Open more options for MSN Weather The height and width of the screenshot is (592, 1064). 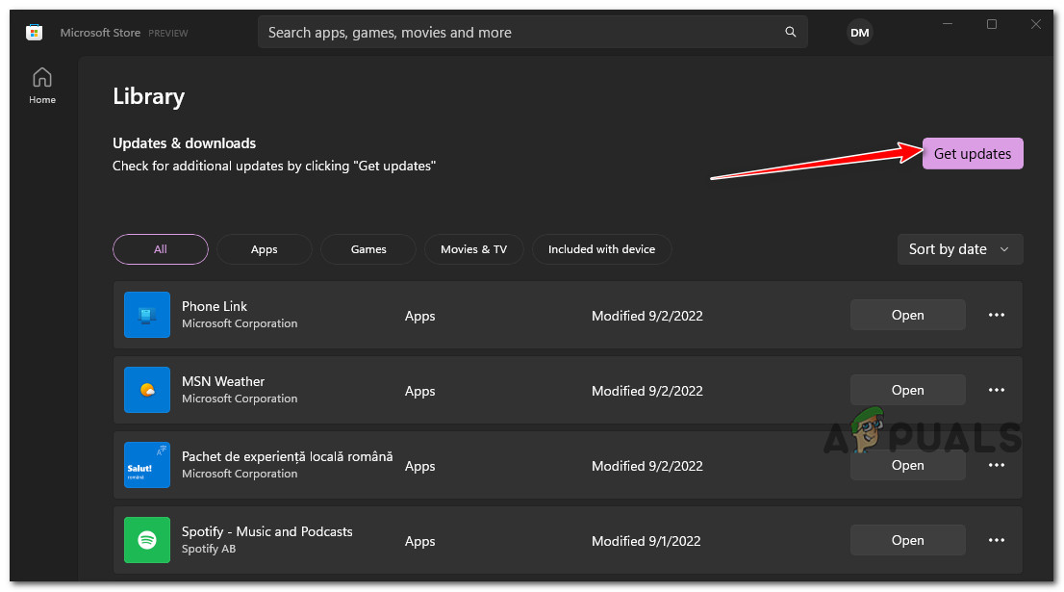[997, 390]
